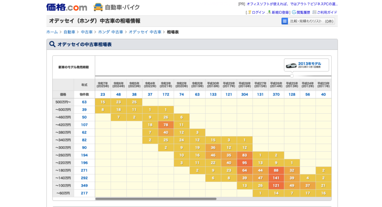This screenshot has width=382, height=207.
Task: Click the 令和4年(2022年) column header
Action: 150,85
